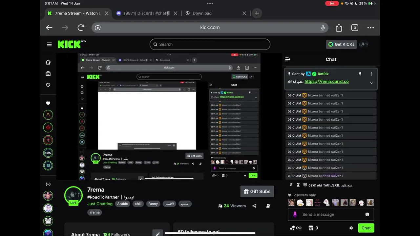Close the Download tab
The image size is (420, 236).
244,13
